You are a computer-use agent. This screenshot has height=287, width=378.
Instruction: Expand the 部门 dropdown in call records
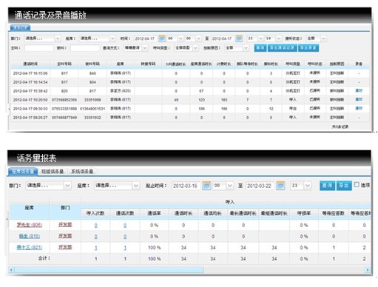pyautogui.click(x=42, y=38)
